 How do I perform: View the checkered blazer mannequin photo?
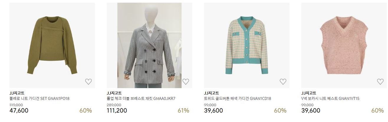click(149, 45)
